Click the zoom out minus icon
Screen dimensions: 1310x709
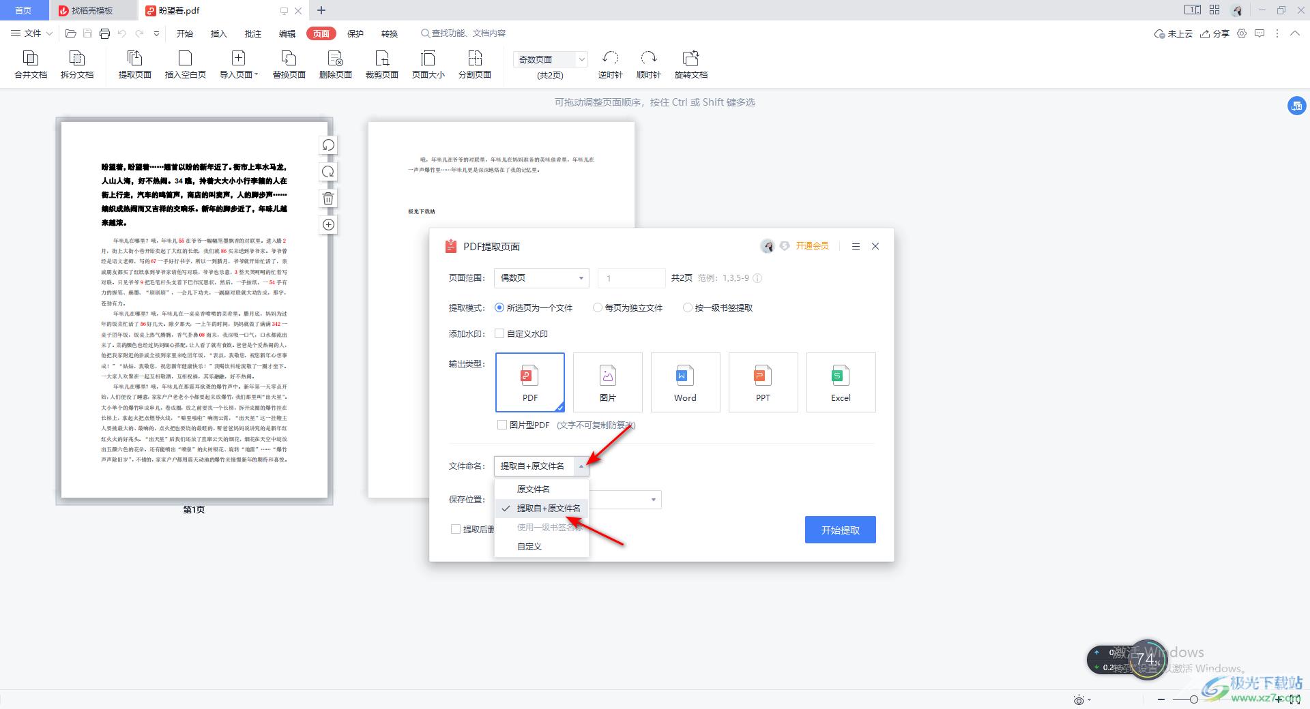pyautogui.click(x=1161, y=699)
